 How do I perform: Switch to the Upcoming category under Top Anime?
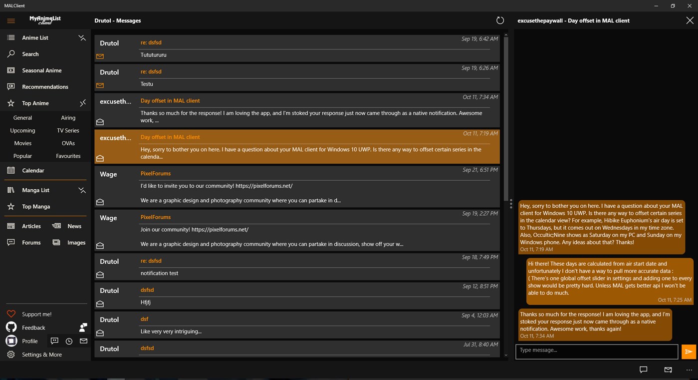[22, 130]
